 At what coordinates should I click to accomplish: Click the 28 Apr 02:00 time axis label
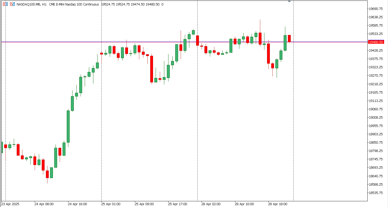click(211, 204)
